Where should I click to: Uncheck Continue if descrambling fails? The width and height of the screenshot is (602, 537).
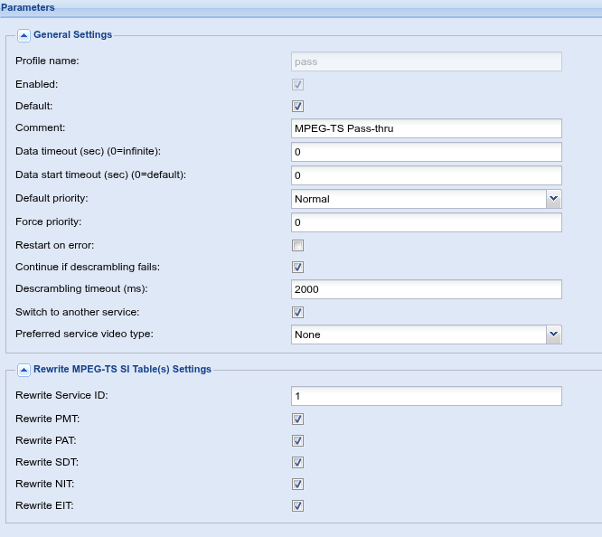(297, 268)
